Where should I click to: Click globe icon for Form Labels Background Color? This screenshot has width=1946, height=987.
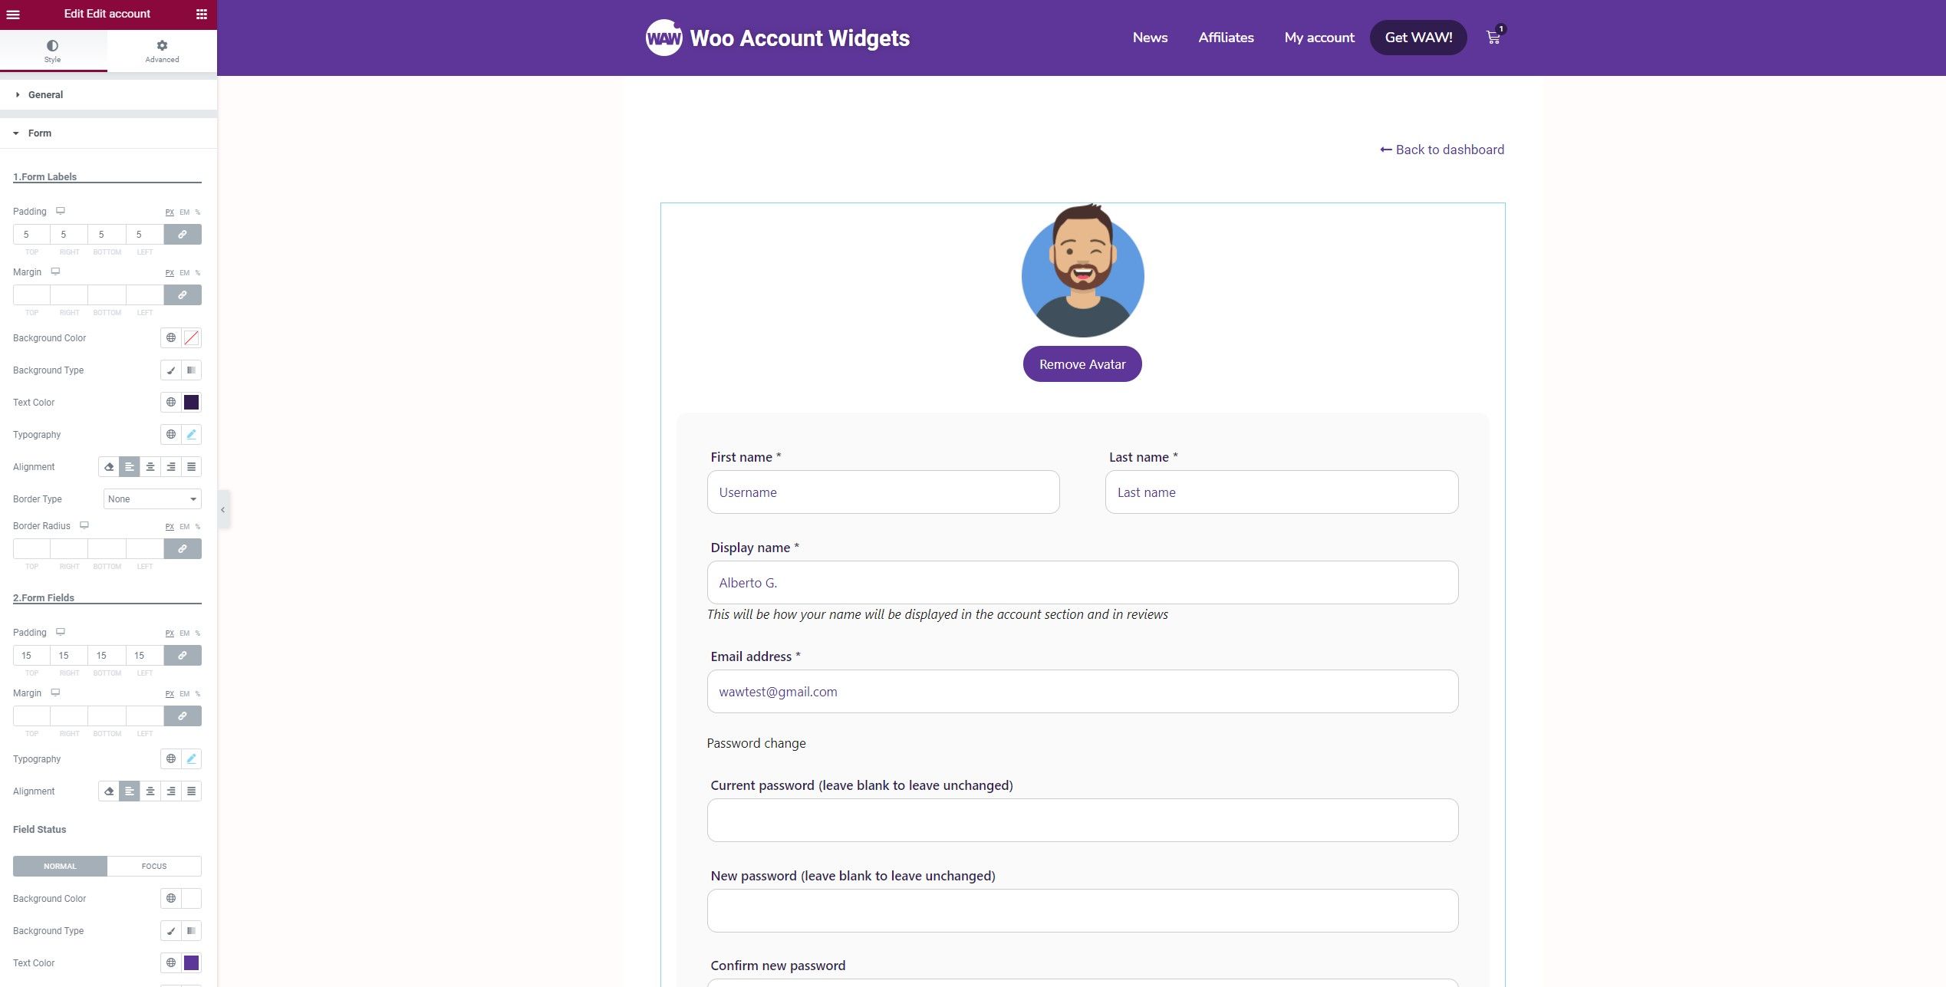pyautogui.click(x=171, y=337)
